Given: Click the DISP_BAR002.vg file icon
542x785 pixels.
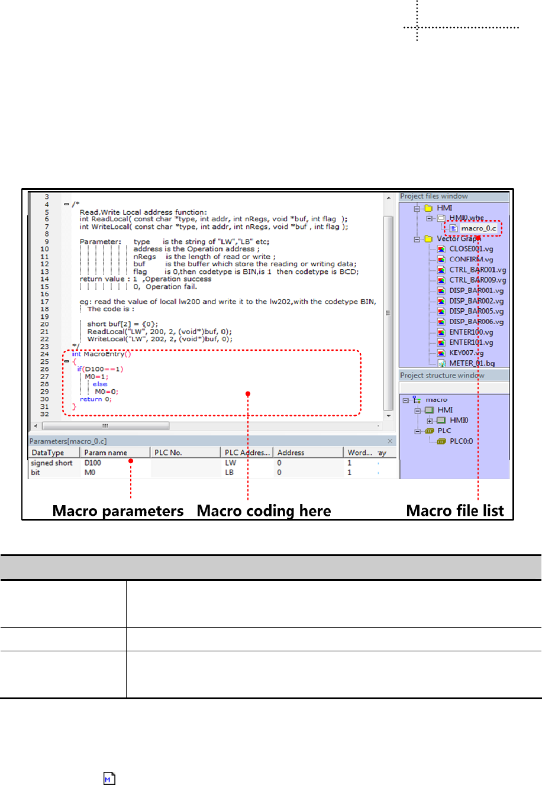Looking at the screenshot, I should (441, 301).
